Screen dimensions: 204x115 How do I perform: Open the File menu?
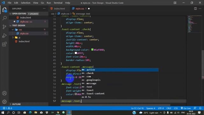click(x=10, y=3)
